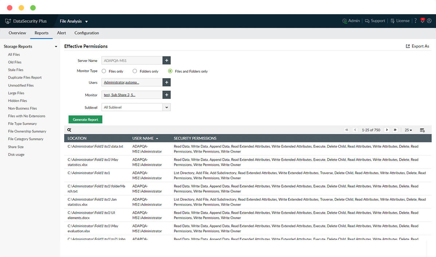Click the plus icon beside Monitor field
This screenshot has width=436, height=257.
click(166, 95)
